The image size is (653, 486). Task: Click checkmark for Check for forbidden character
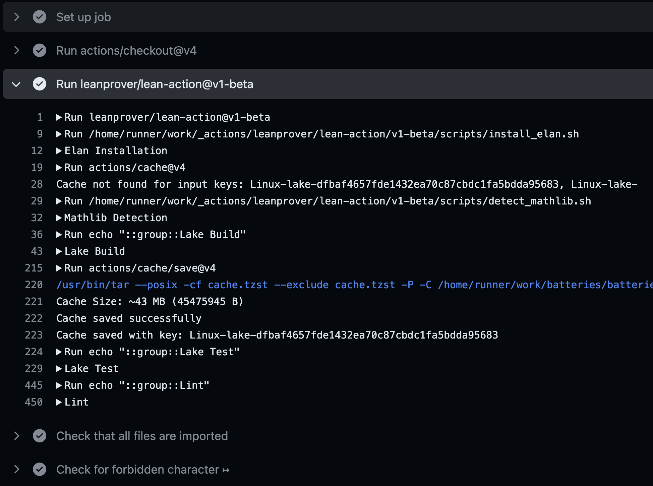point(40,469)
